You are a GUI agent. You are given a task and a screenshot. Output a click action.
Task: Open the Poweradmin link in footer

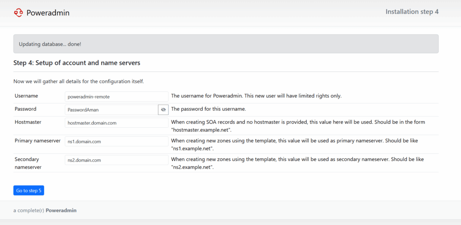click(61, 211)
